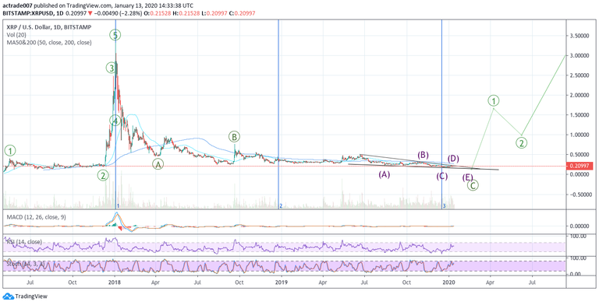The width and height of the screenshot is (599, 305).
Task: Click the TradingView cloud logo icon
Action: point(7,296)
